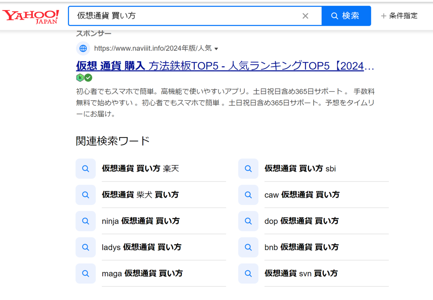Open the Yahoo! JAPAN logo homepage

tap(30, 16)
